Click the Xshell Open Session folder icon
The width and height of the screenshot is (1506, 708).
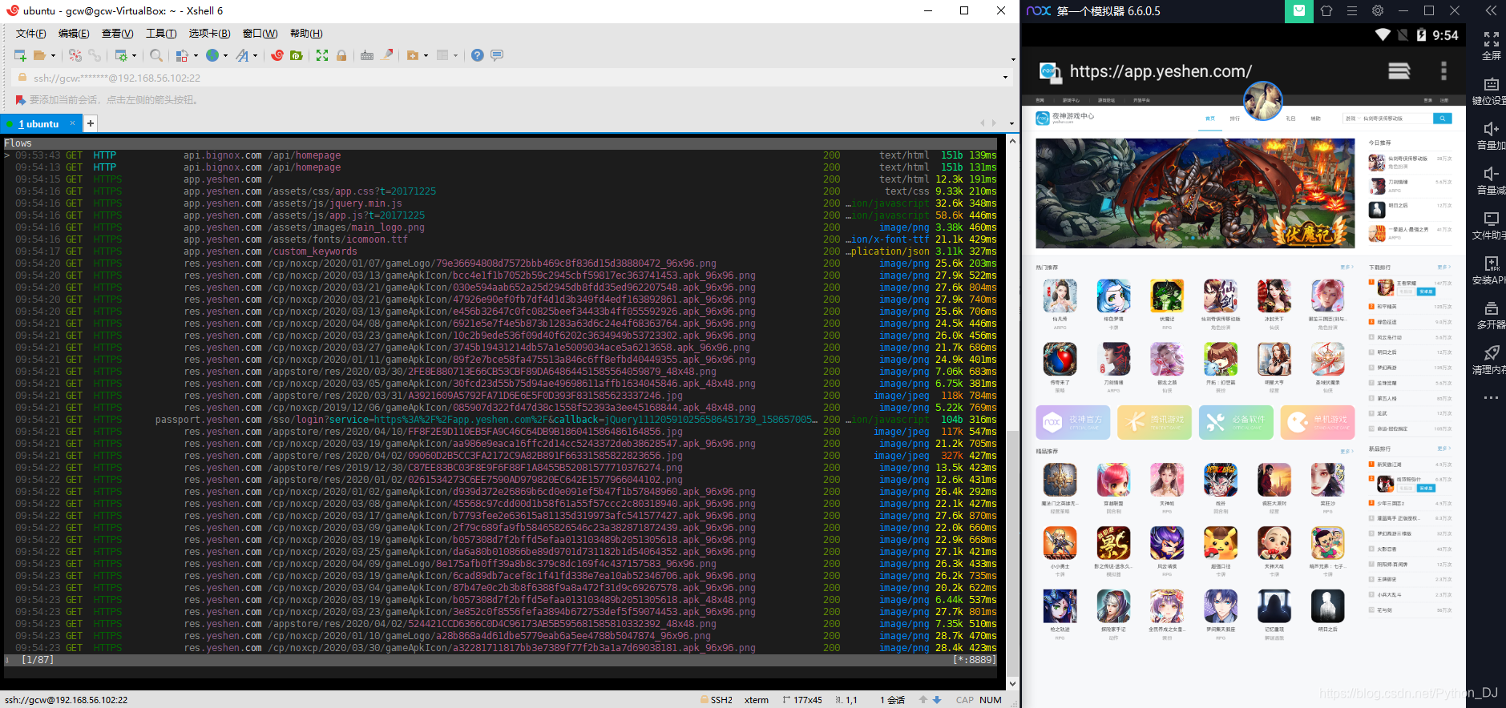click(x=39, y=55)
